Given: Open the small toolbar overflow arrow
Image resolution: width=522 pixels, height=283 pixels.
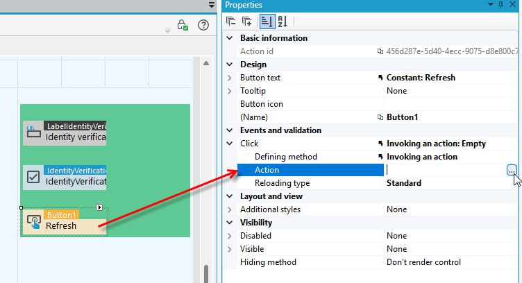Looking at the screenshot, I should click(167, 31).
